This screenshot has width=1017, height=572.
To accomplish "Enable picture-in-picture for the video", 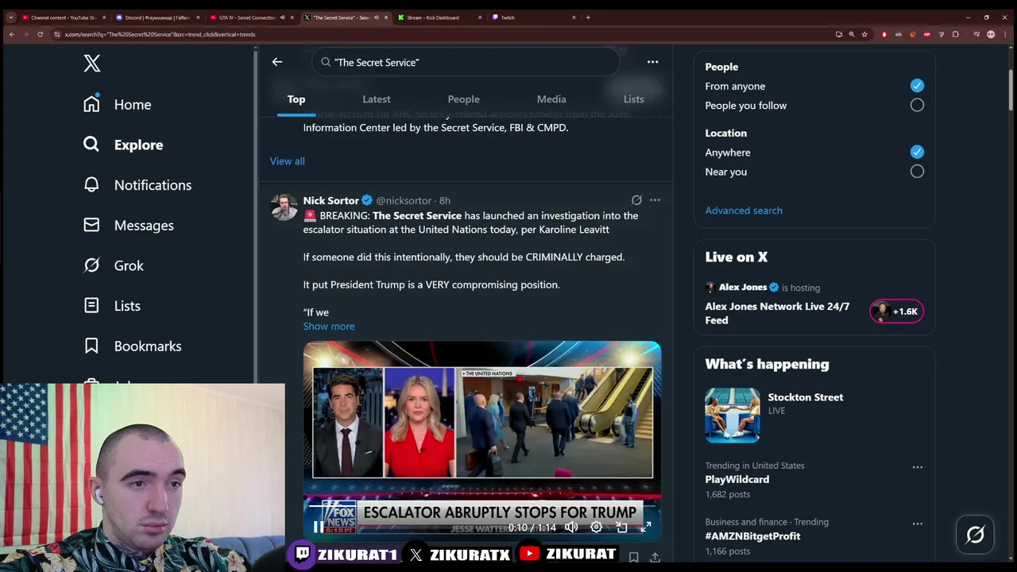I will [x=621, y=528].
